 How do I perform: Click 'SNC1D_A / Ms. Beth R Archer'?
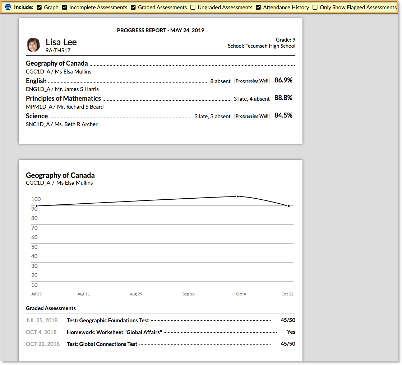61,124
